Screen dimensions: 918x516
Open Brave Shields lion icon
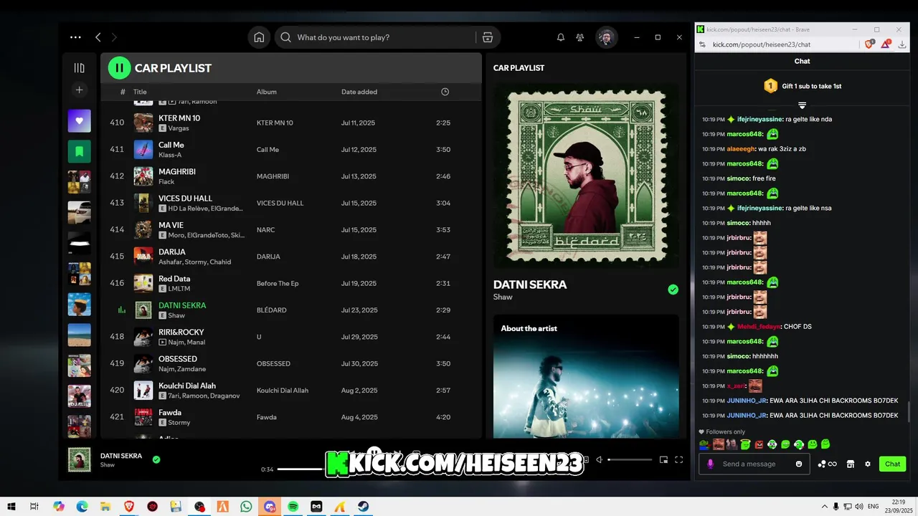tap(870, 44)
